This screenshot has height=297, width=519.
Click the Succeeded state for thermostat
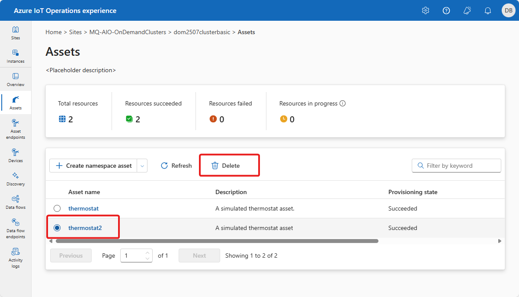tap(403, 208)
